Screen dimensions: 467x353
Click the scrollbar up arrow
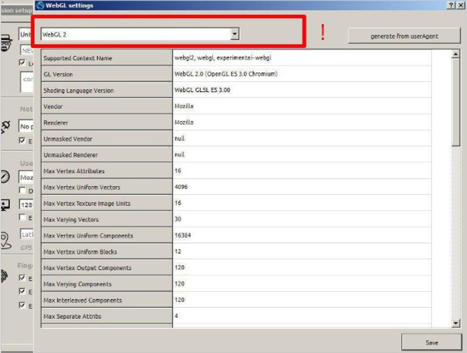click(455, 54)
